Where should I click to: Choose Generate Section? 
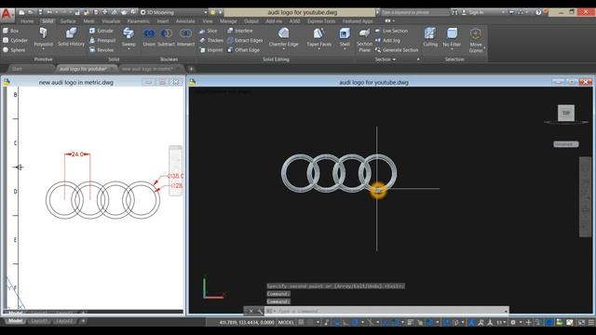click(397, 49)
